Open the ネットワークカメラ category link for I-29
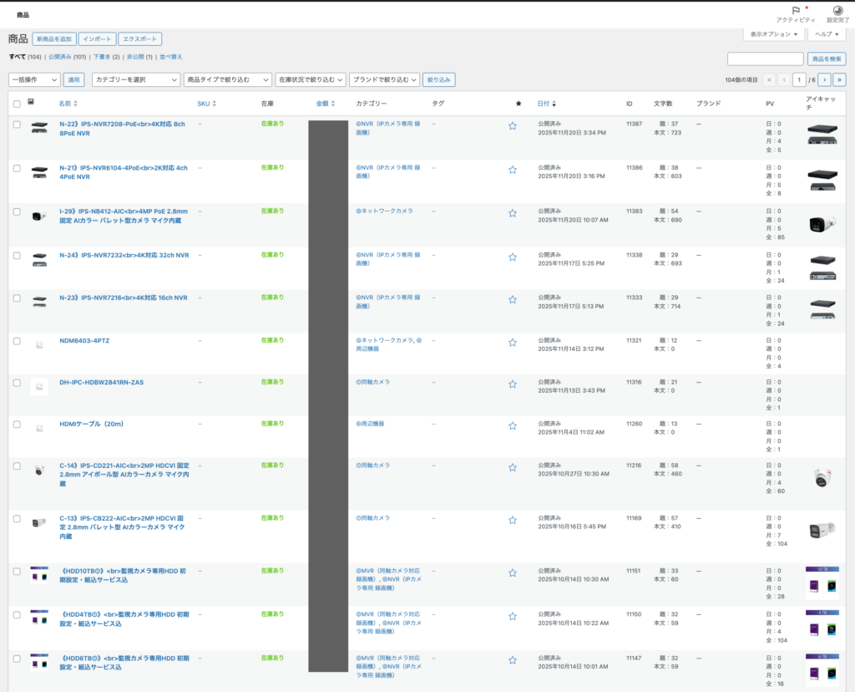The image size is (855, 692). (385, 211)
